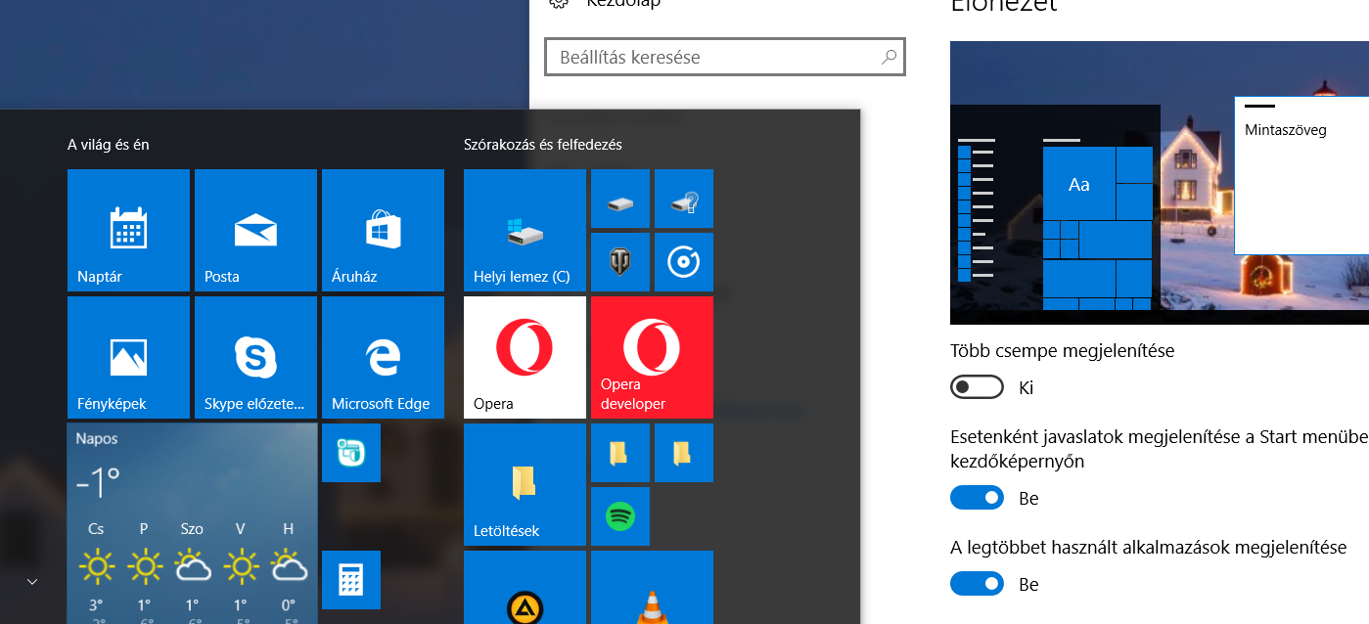This screenshot has width=1369, height=624.
Task: Launch the Skype előzete... tile
Action: [255, 357]
